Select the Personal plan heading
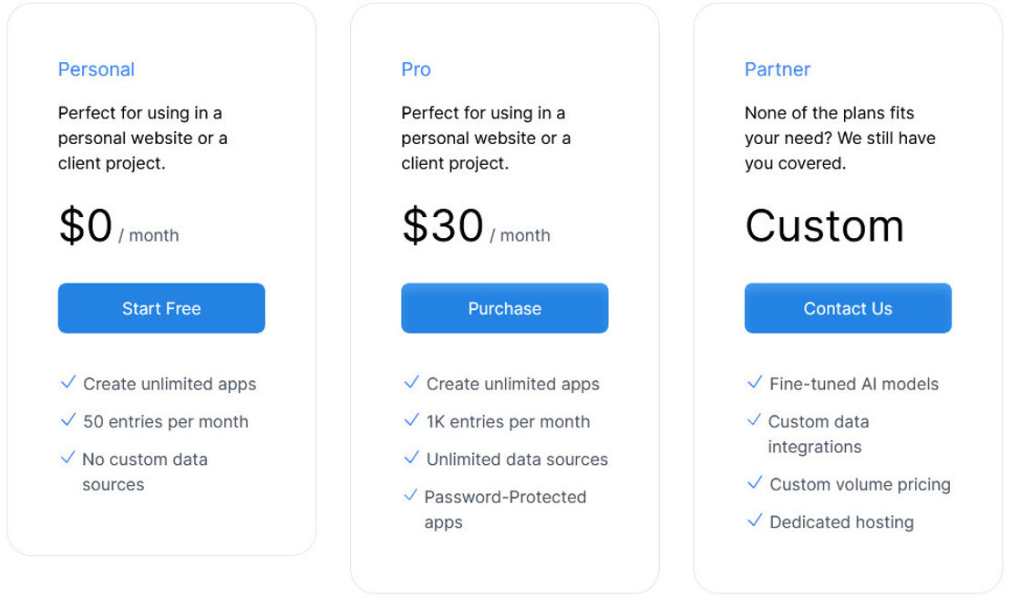This screenshot has width=1010, height=598. (97, 69)
